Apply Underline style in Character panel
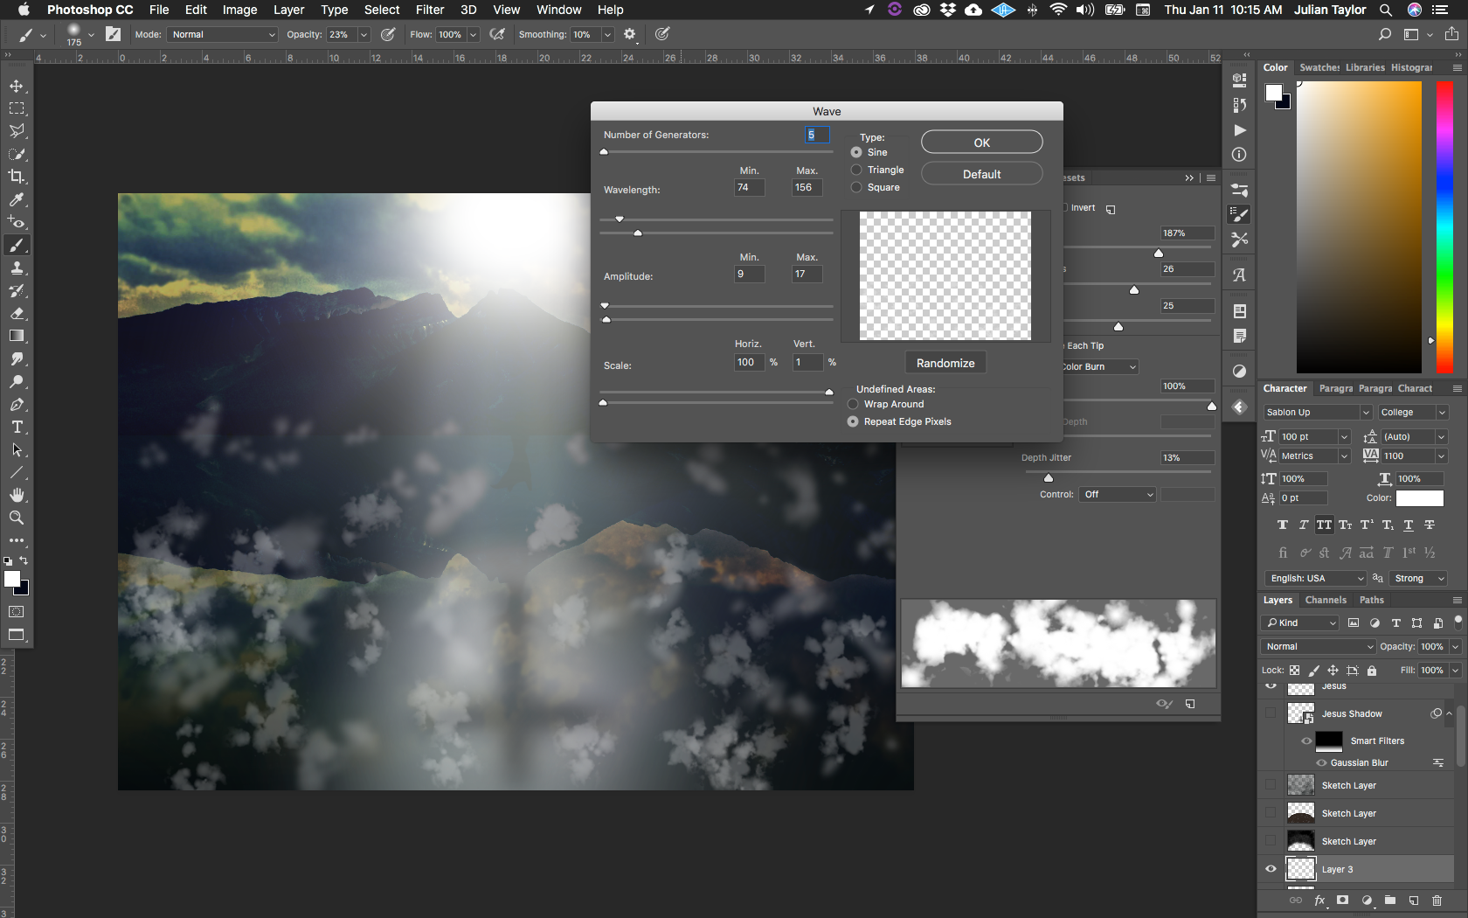1468x918 pixels. 1408,525
